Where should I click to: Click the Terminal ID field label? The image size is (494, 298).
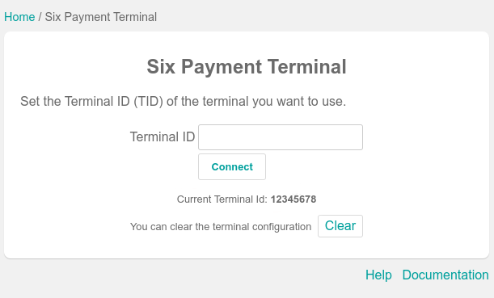[163, 136]
